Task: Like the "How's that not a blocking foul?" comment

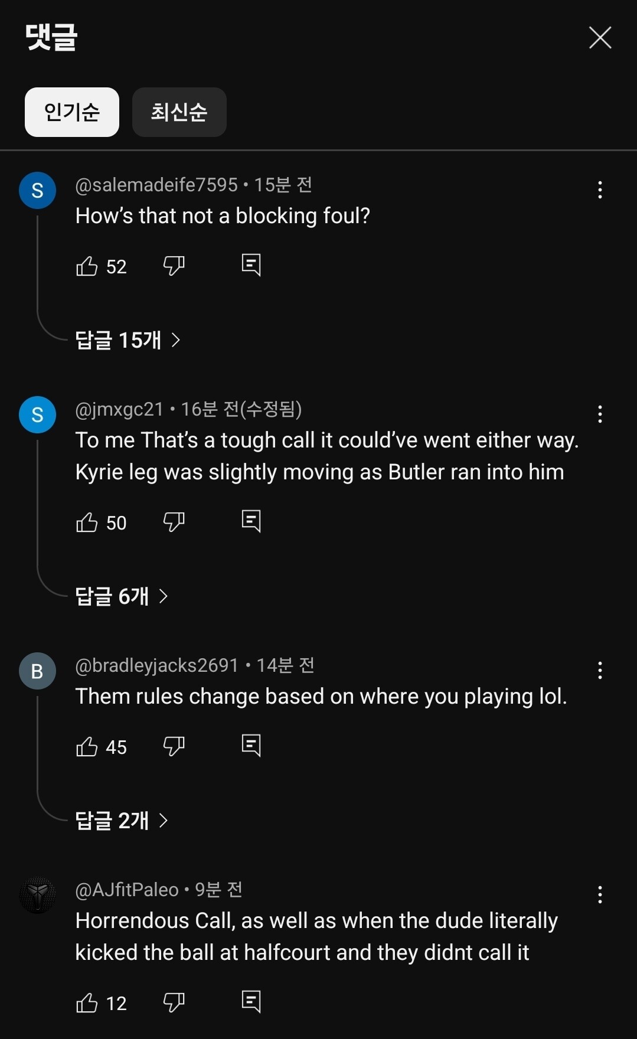Action: tap(87, 266)
